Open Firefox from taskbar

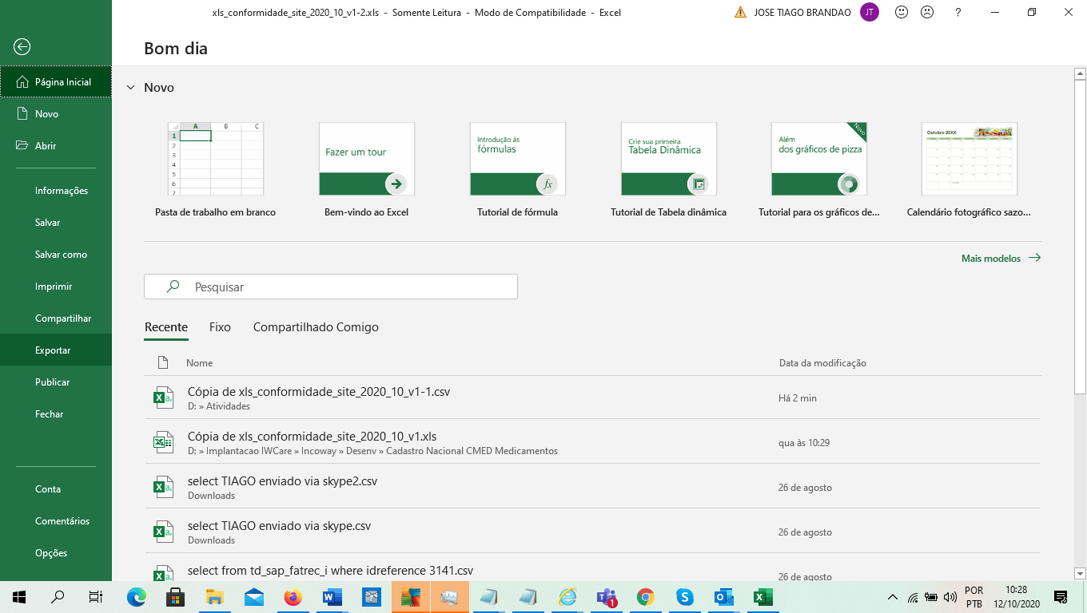[293, 597]
